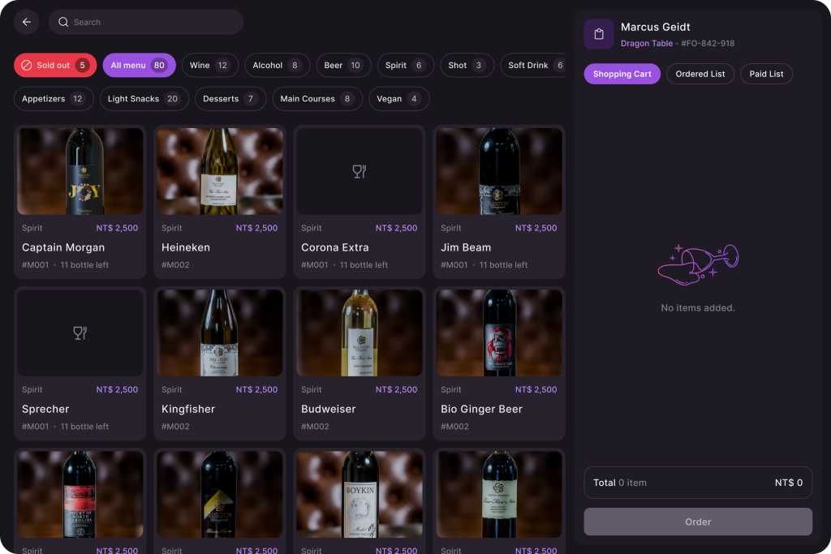Click the Sold out prohibited icon
Screen dimensions: 831x554
(27, 65)
